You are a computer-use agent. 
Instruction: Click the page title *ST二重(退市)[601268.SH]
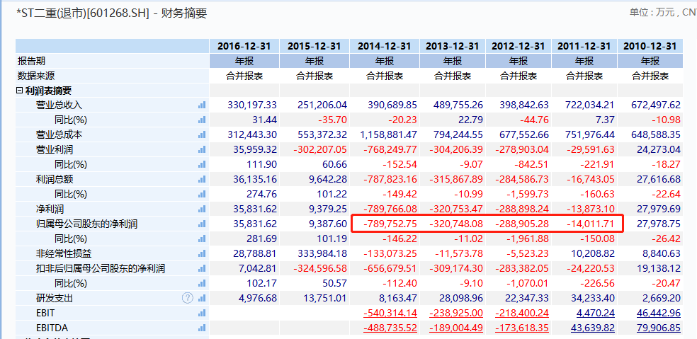point(81,13)
